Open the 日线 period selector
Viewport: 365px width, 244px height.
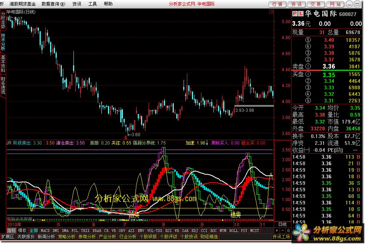[x=282, y=224]
